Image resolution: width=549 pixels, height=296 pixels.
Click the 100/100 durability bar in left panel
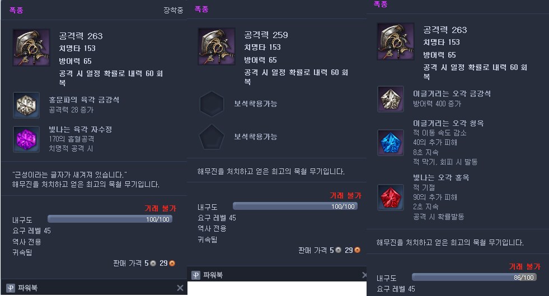[110, 219]
